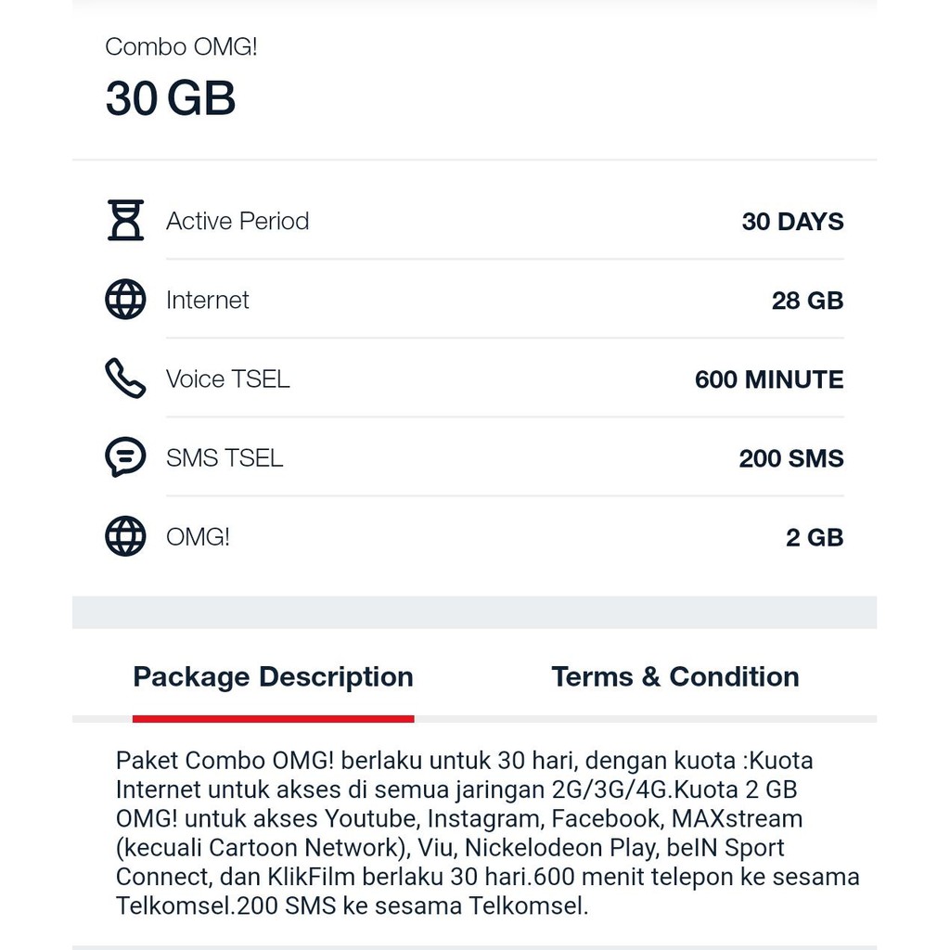Click the hourglass Active Period icon
950x950 pixels.
[125, 221]
